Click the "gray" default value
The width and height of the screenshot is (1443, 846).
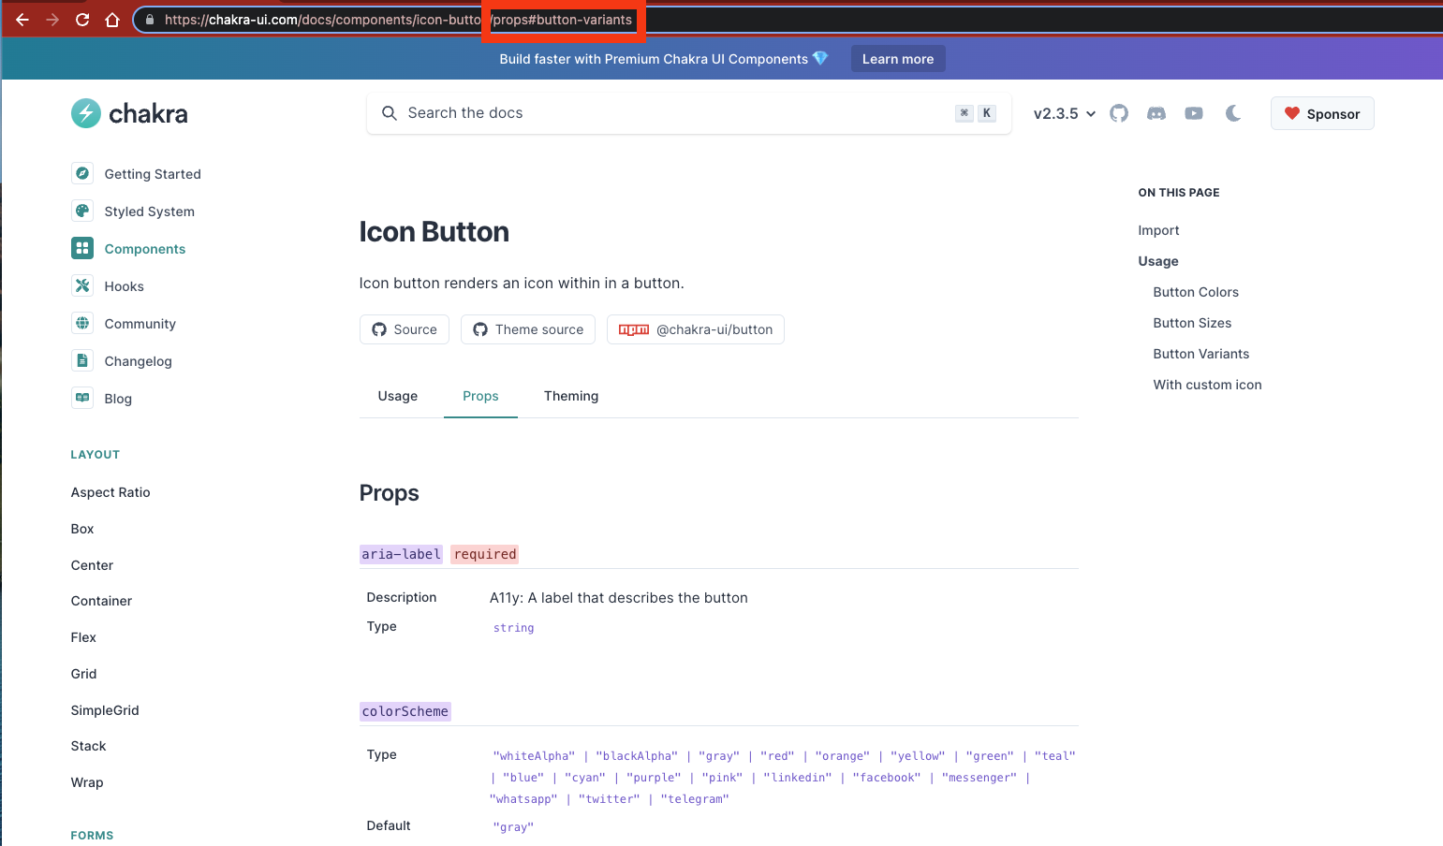point(513,827)
